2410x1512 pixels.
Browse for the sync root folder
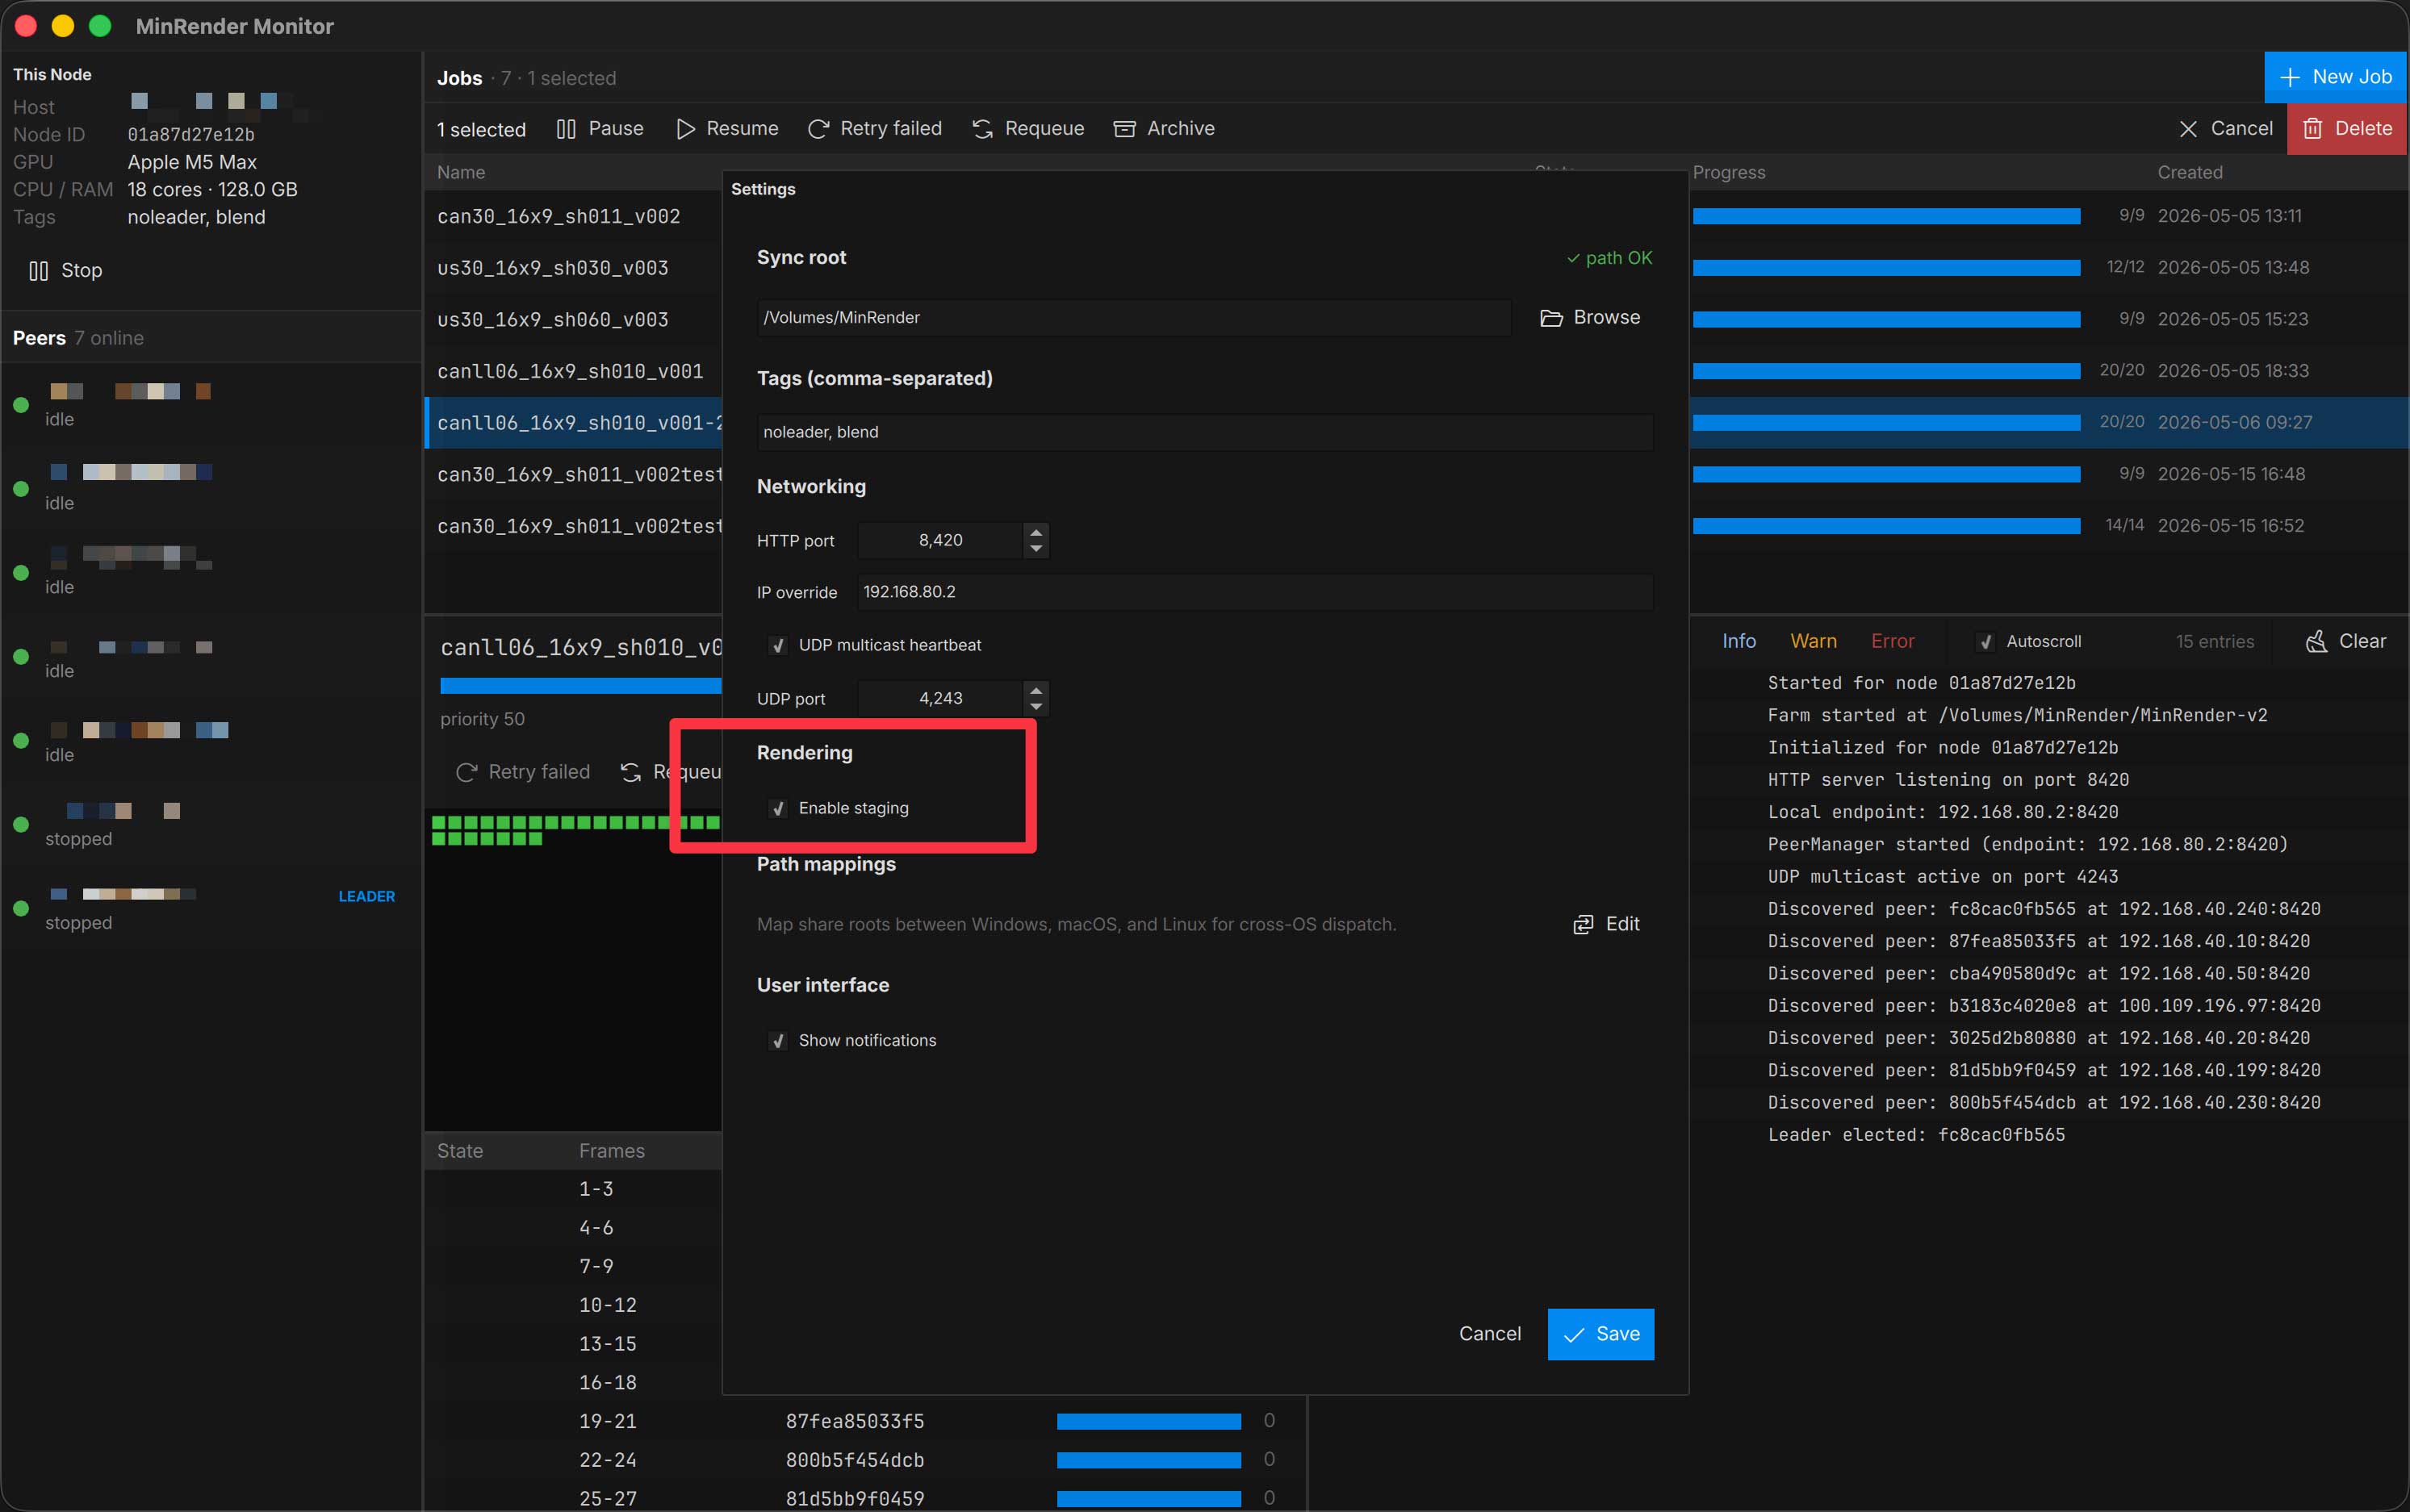1590,317
